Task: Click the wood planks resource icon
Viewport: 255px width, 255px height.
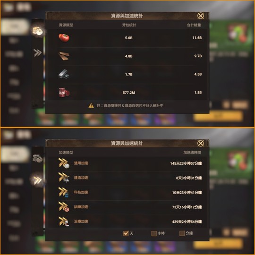Action: [x=64, y=56]
